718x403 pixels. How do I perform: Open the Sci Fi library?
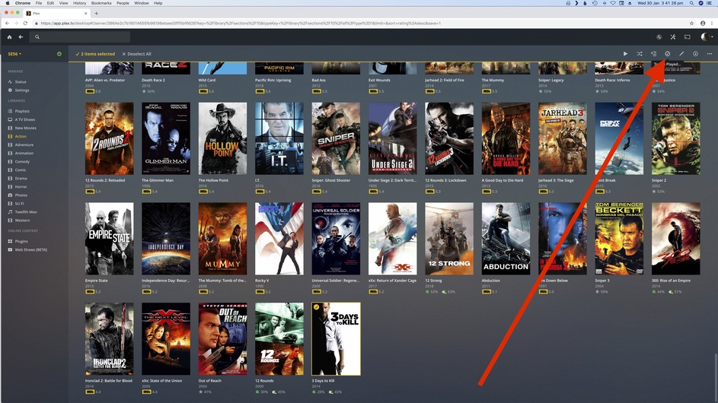(x=19, y=204)
